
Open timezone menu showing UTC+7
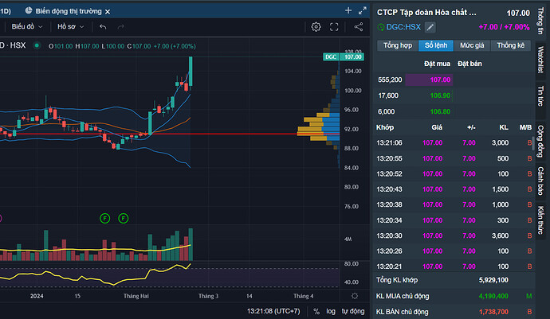(x=273, y=311)
